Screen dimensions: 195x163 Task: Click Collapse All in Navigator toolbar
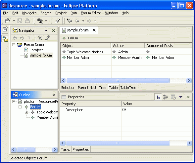coord(40,38)
